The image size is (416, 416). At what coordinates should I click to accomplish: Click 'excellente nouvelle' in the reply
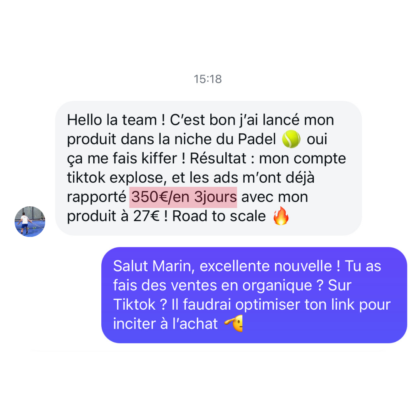pyautogui.click(x=265, y=266)
